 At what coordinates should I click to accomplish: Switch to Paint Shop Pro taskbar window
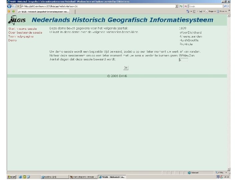83,177
